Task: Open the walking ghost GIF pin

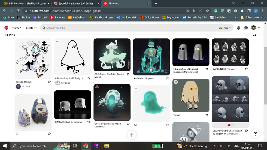Action: 72,57
